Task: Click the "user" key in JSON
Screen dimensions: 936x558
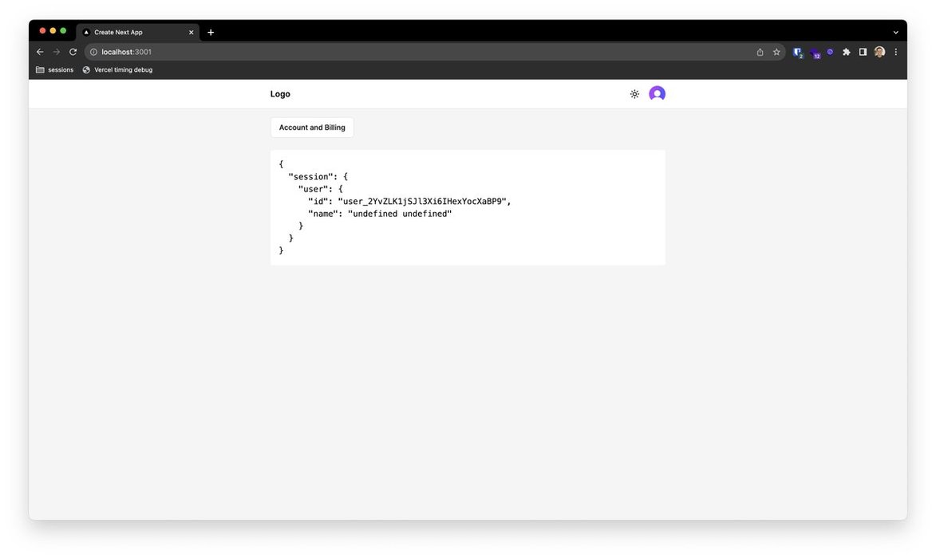Action: point(314,189)
